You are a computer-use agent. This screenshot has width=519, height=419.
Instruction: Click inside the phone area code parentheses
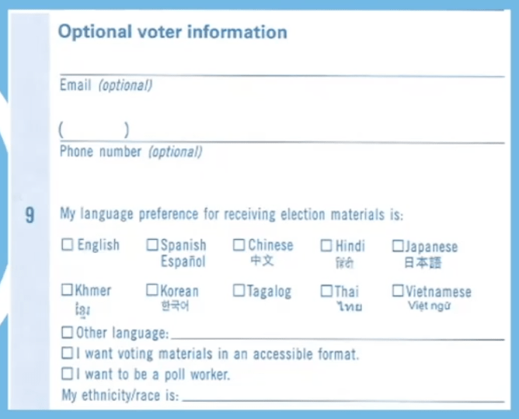coord(94,130)
